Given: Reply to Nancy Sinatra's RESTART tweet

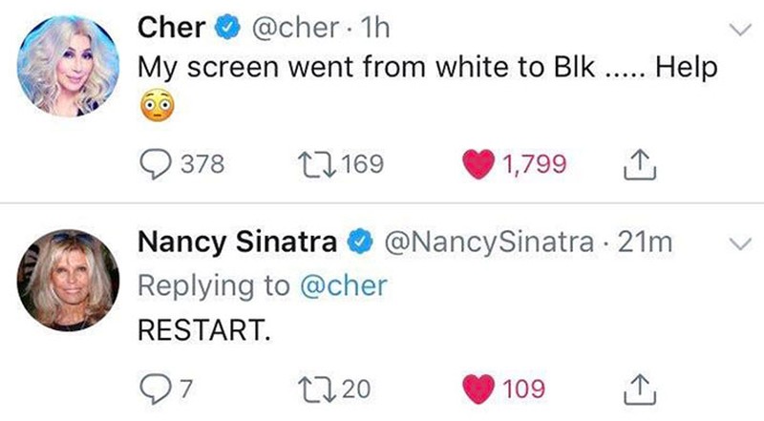Looking at the screenshot, I should (153, 389).
